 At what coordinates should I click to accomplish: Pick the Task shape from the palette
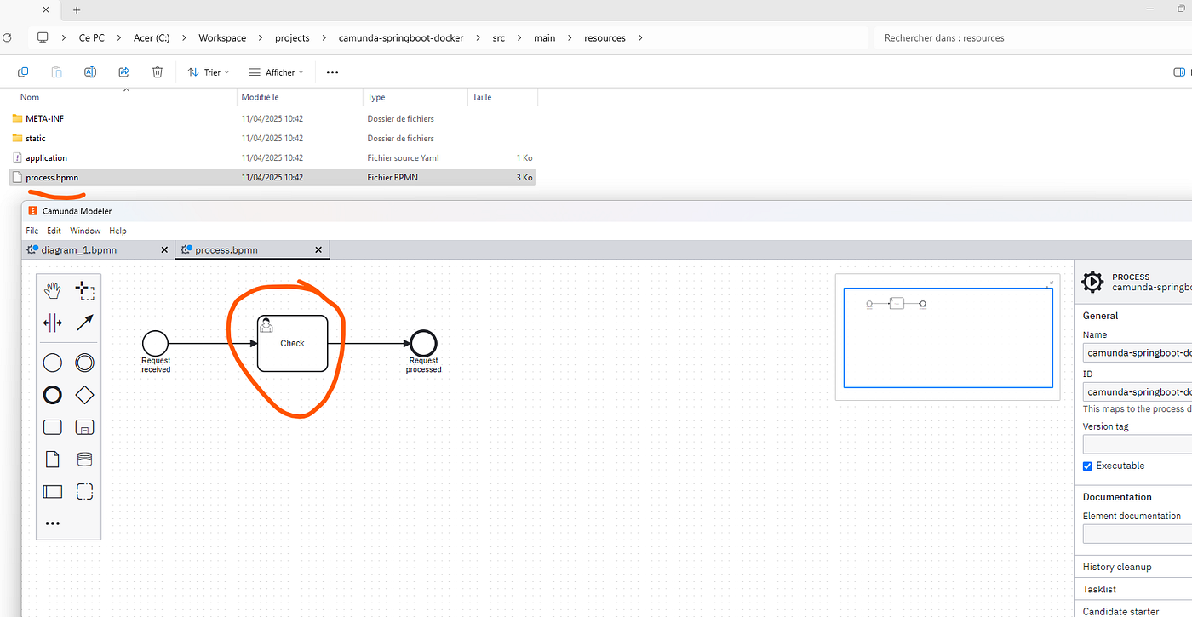(x=53, y=427)
